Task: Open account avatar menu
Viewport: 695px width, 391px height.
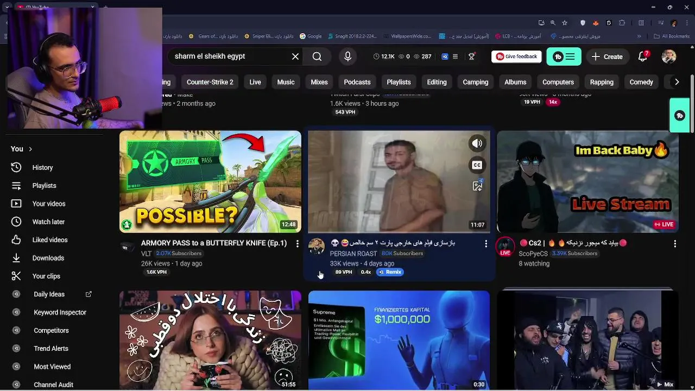Action: point(669,56)
